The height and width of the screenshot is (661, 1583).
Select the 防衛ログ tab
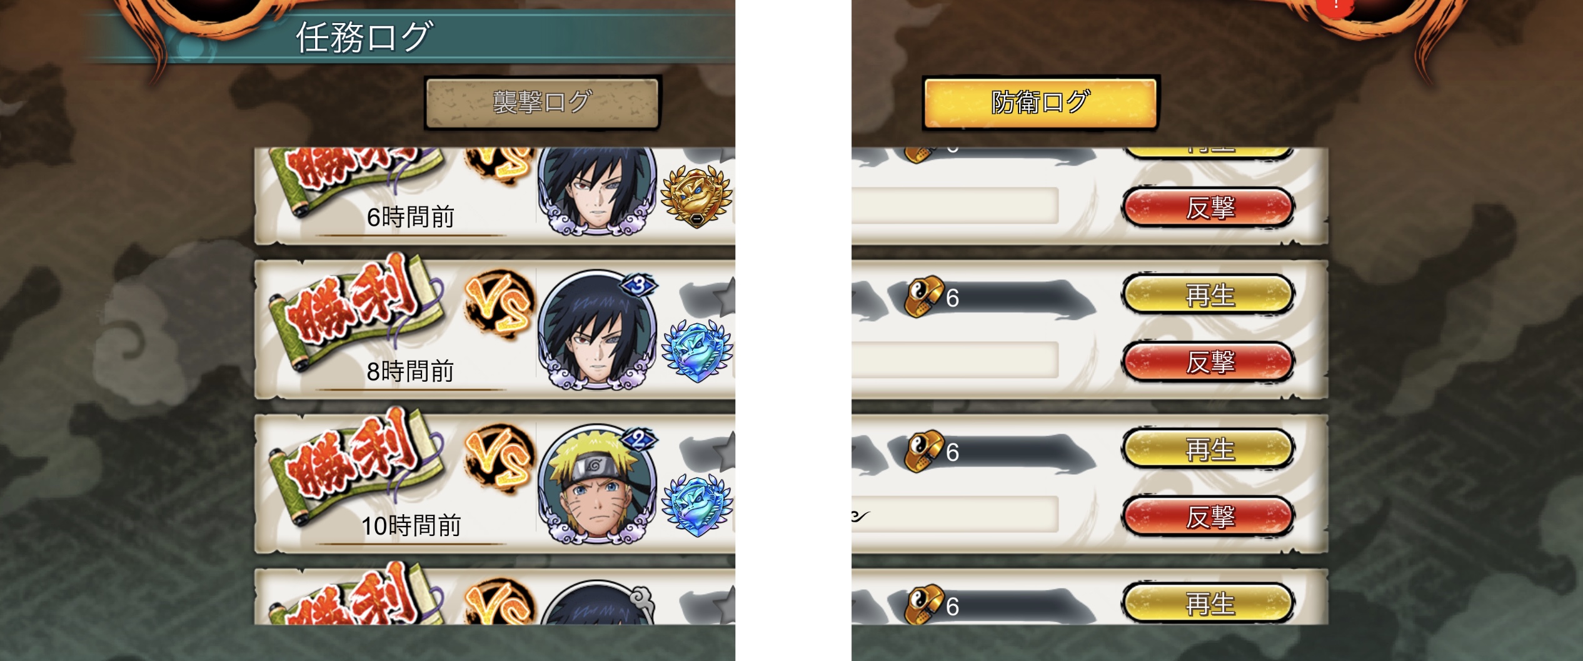pos(1040,102)
